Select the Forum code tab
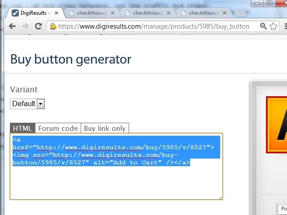 (58, 128)
